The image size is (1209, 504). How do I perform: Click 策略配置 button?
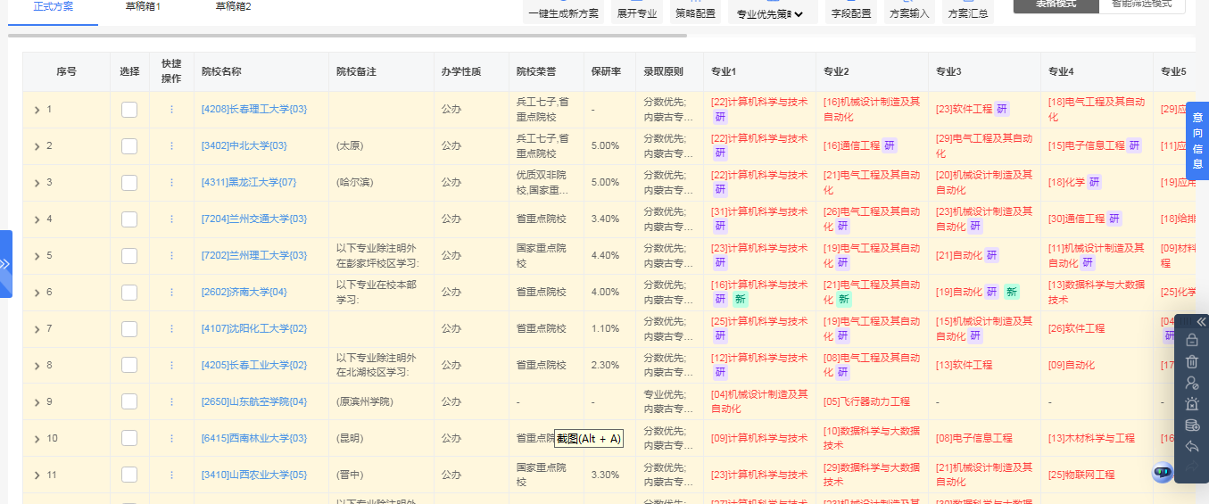(695, 12)
